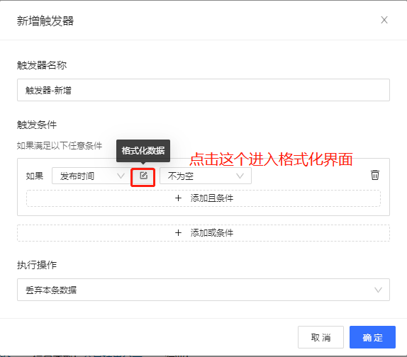Close the 新增触发器 dialog
The image size is (407, 357).
click(384, 20)
